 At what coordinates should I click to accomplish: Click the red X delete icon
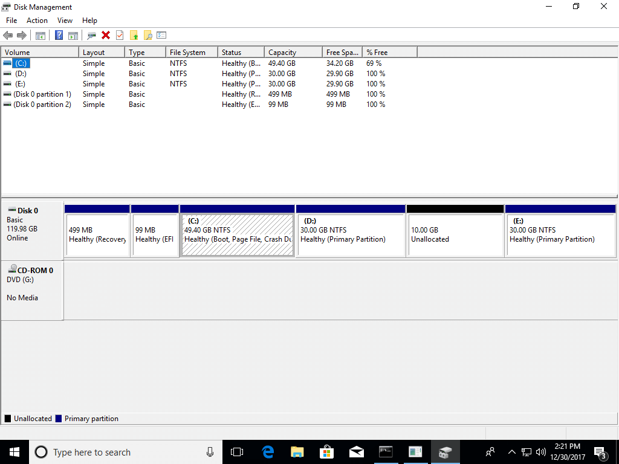tap(105, 36)
